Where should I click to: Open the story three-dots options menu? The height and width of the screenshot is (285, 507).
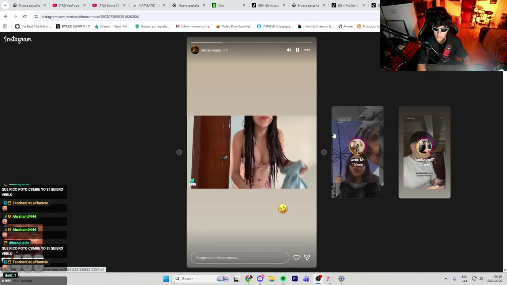307,50
